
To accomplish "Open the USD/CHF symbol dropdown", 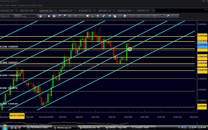I will click(12, 16).
